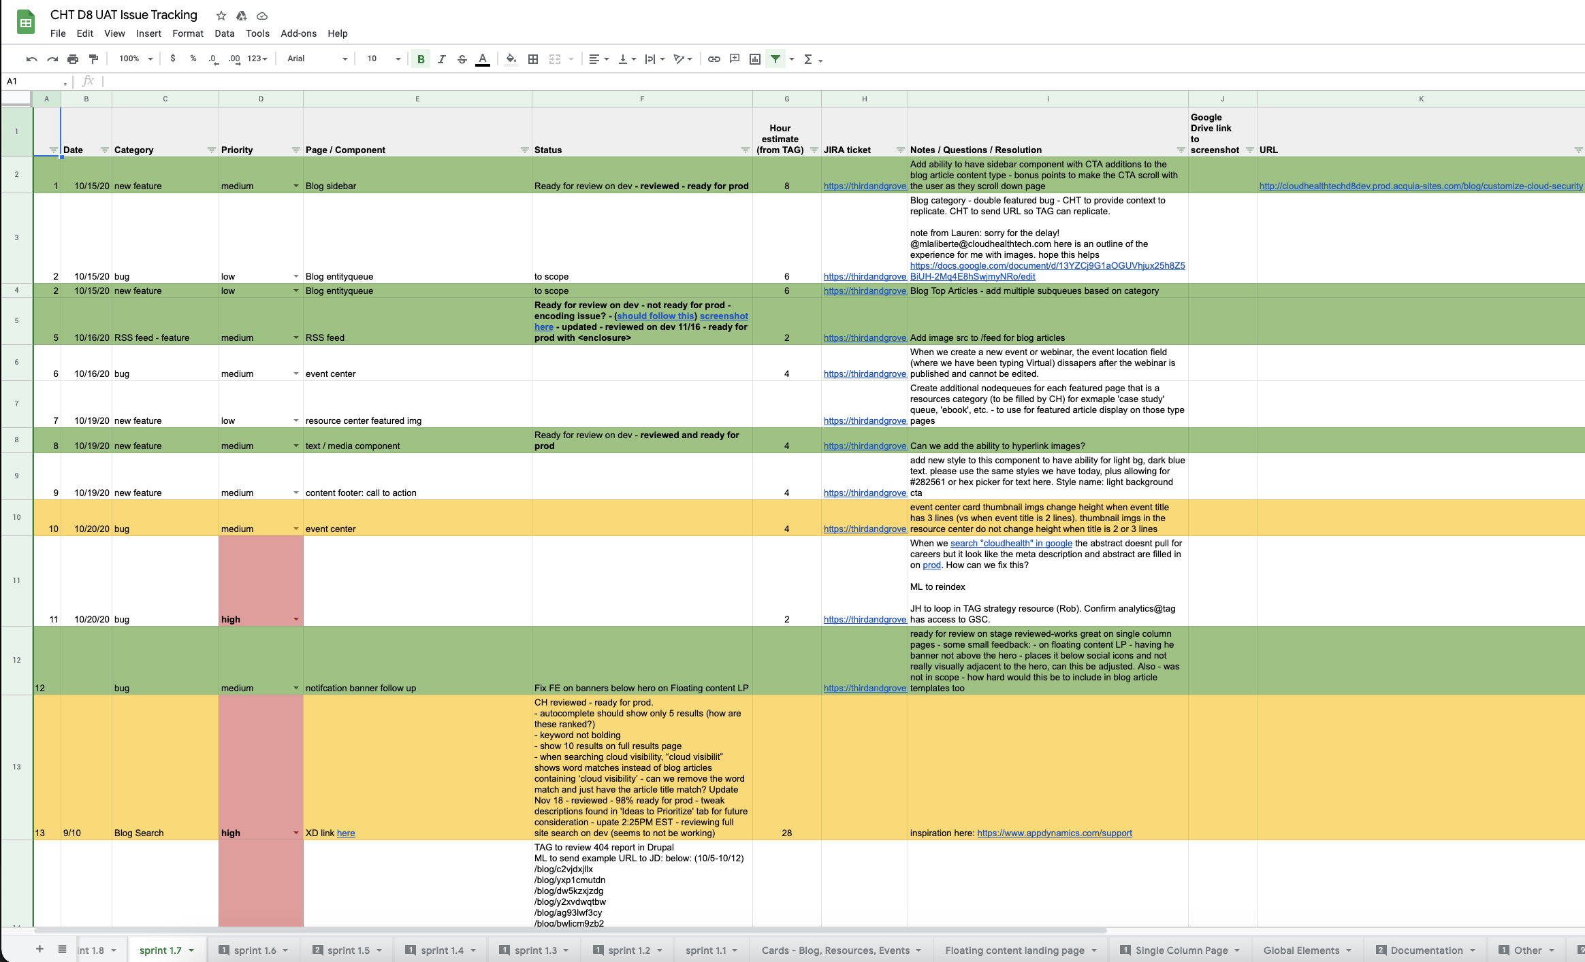1585x962 pixels.
Task: Switch to the sprint 1.6 tab
Action: coord(255,950)
